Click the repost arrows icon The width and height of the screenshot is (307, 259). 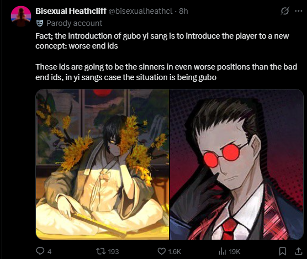point(101,251)
